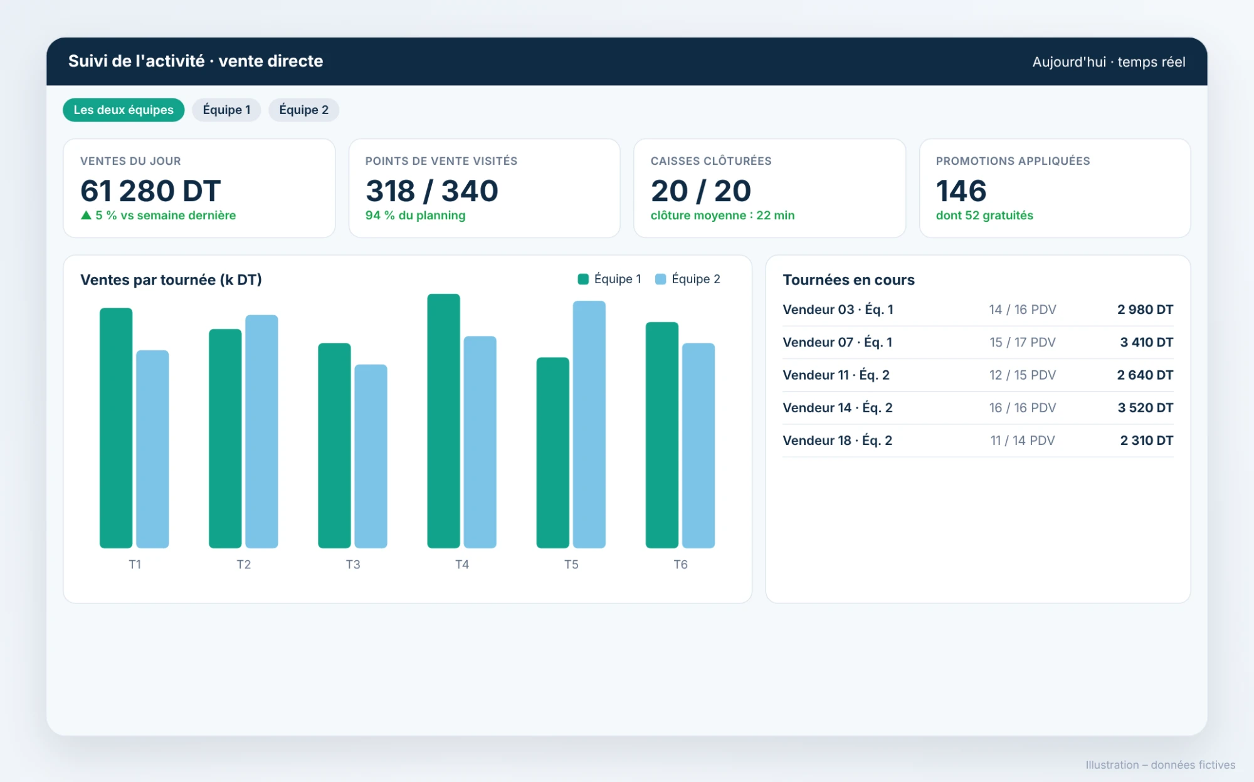Select the 'Les deux équipes' filter tab

click(x=124, y=110)
